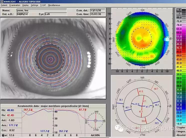This screenshot has width=186, height=138.
Task: Click the Placido ring eye image
Action: 53,59
